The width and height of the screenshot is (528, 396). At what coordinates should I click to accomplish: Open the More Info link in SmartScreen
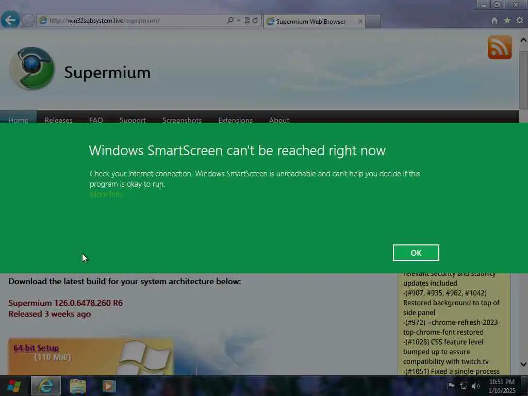point(106,194)
